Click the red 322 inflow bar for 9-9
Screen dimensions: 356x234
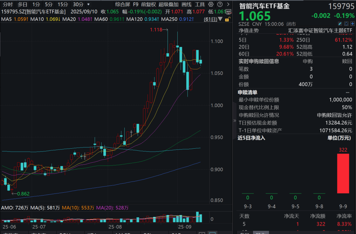pyautogui.click(x=343, y=173)
